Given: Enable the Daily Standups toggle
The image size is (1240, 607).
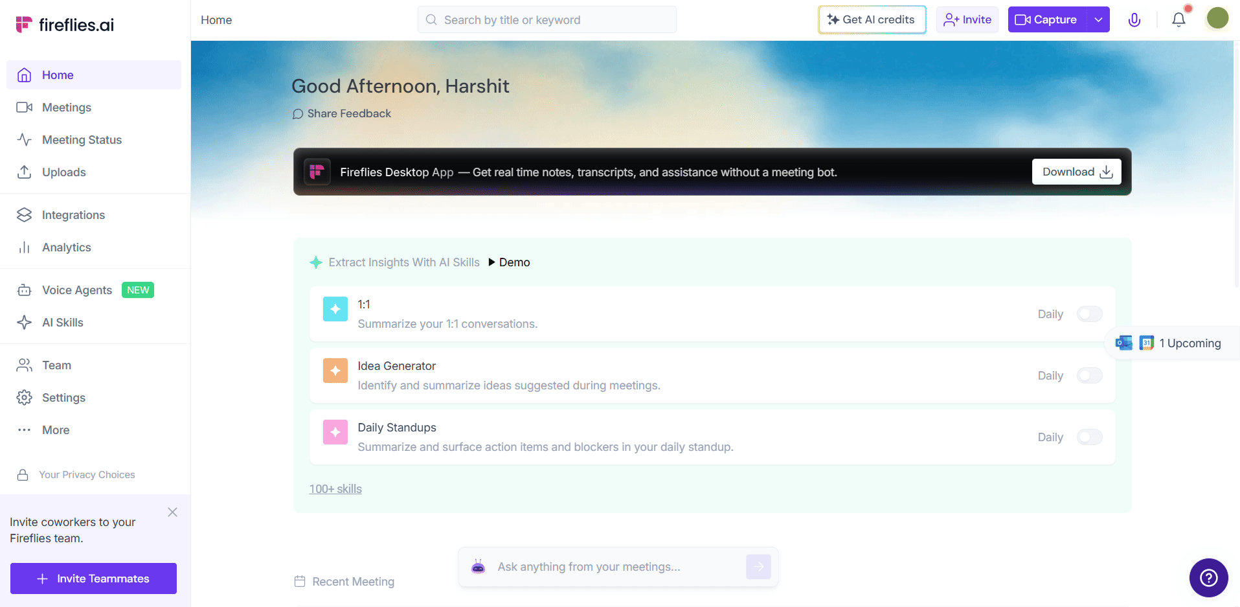Looking at the screenshot, I should coord(1089,437).
